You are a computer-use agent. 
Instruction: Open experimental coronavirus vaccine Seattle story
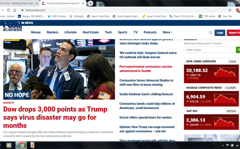point(146,69)
